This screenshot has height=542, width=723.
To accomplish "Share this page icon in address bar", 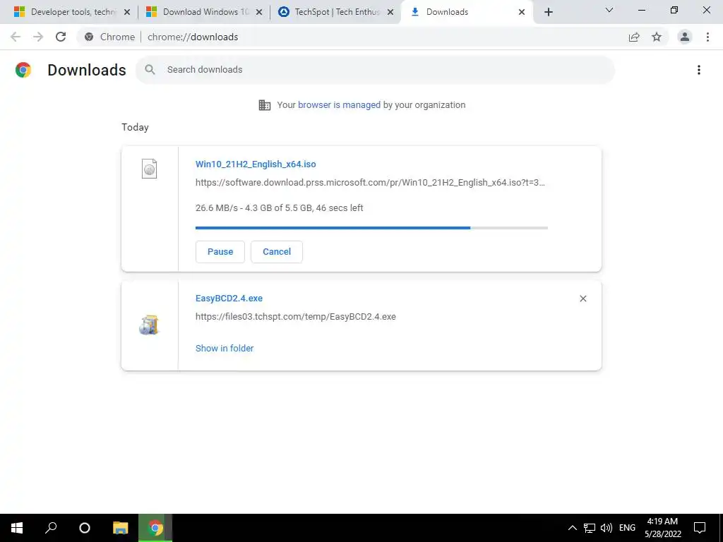I will [634, 37].
